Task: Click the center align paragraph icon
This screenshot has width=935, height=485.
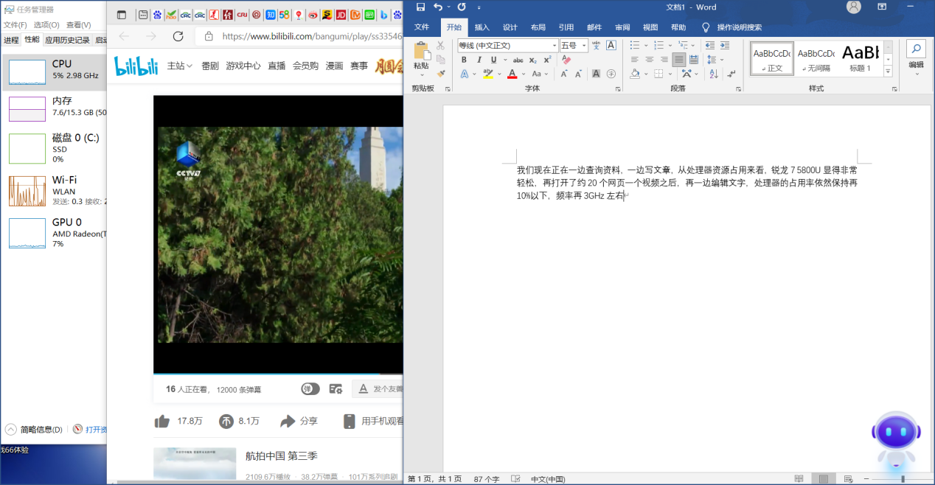Action: coord(650,60)
